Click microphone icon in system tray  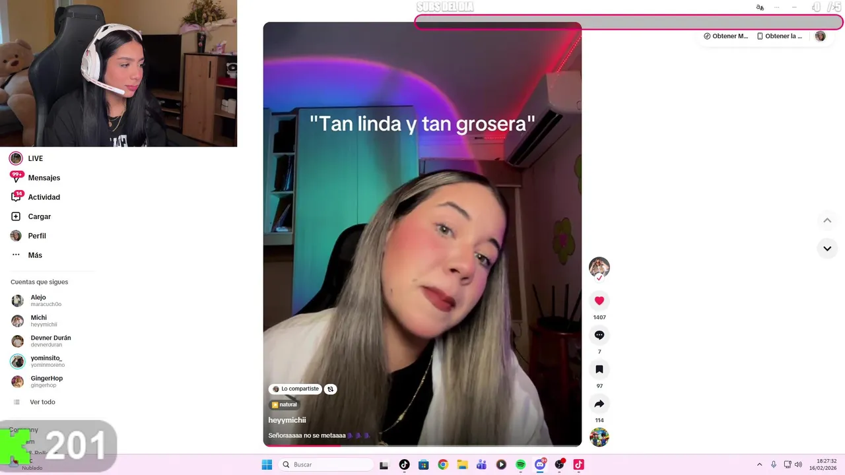pyautogui.click(x=774, y=464)
